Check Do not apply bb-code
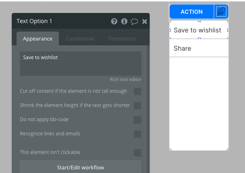Image resolution: width=245 pixels, height=173 pixels. pos(138,120)
